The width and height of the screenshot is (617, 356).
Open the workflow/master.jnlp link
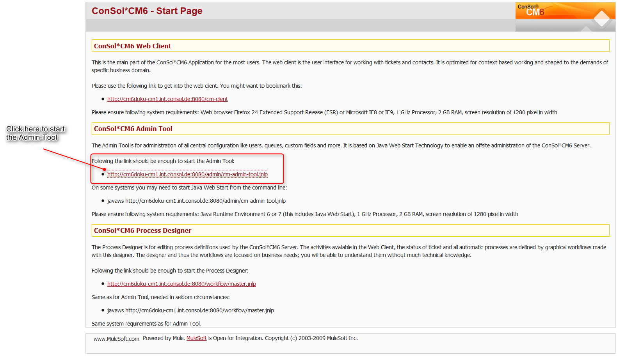pos(181,284)
